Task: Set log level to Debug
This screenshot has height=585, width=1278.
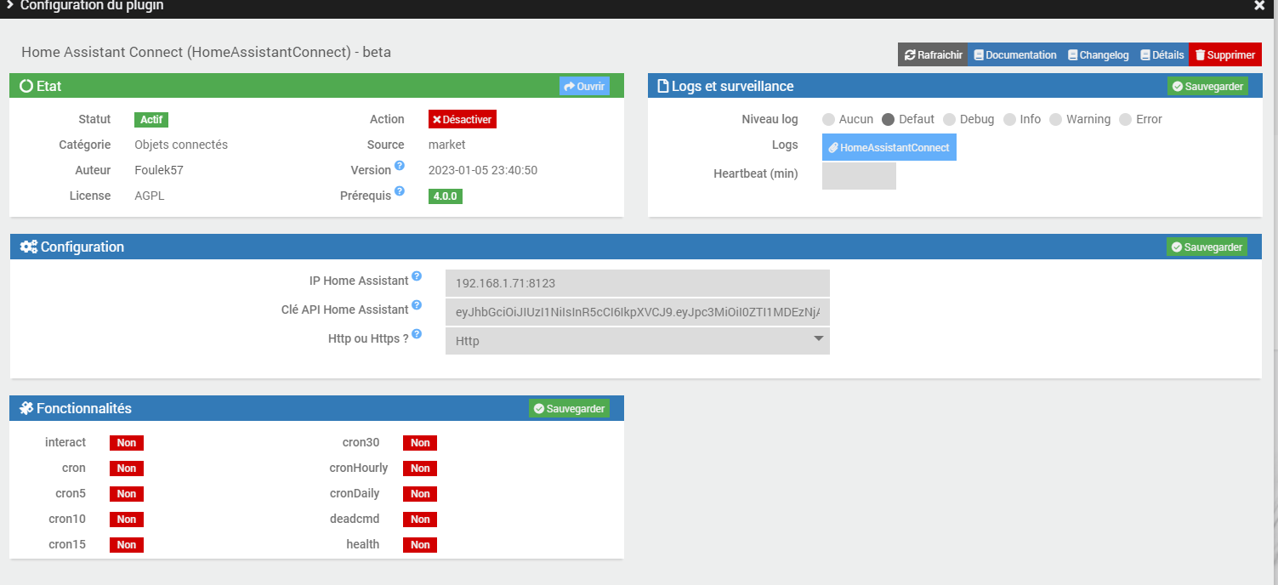Action: click(949, 119)
